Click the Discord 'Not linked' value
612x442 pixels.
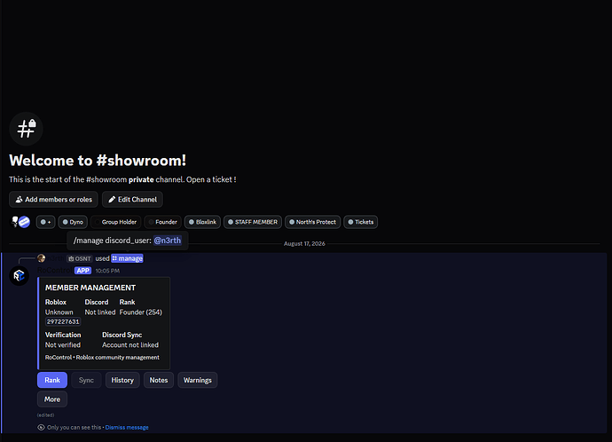[100, 312]
